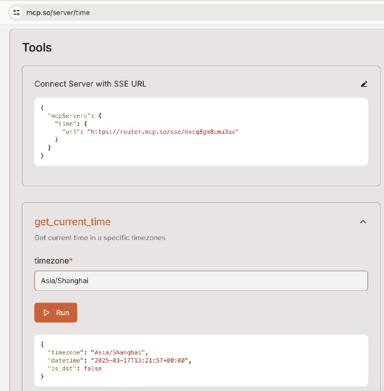
Task: Click the false value of is_dst
Action: (x=93, y=369)
